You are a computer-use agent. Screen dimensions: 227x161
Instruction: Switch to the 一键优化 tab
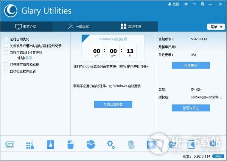(79, 27)
